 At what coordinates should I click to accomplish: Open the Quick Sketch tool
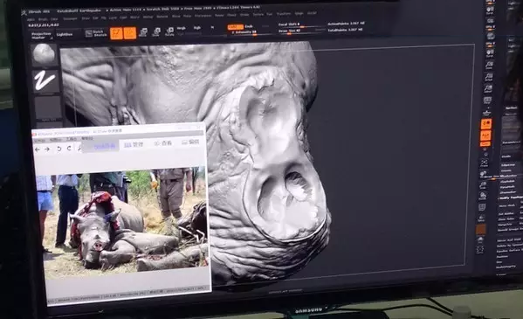96,33
